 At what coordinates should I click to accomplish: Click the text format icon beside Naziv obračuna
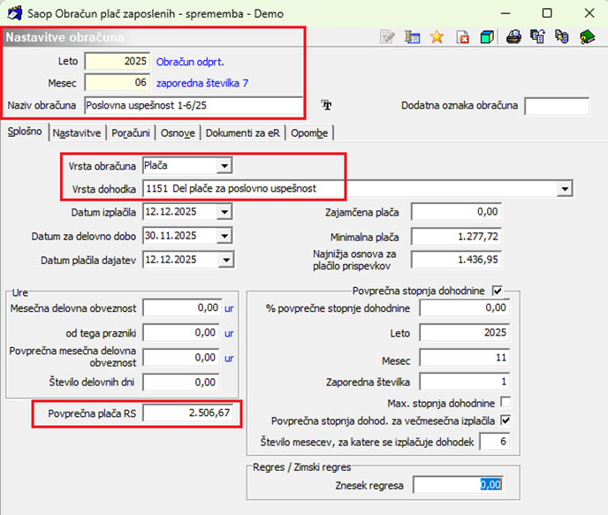point(326,105)
